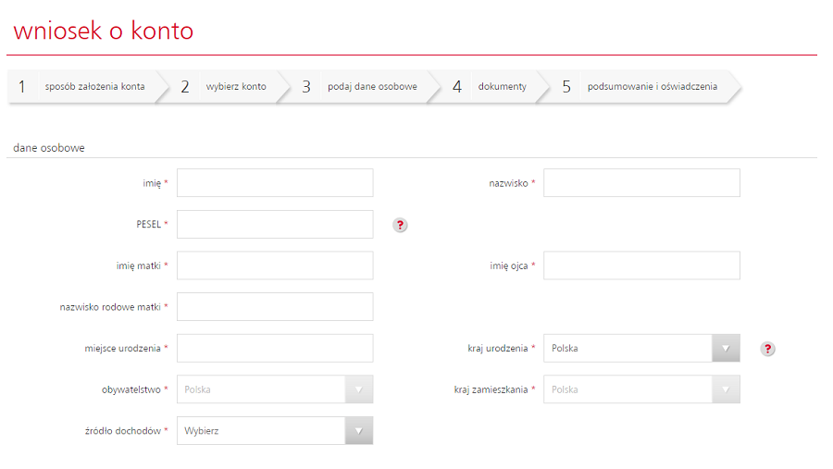
Task: Go to step 4 dokumenty
Action: [x=490, y=87]
